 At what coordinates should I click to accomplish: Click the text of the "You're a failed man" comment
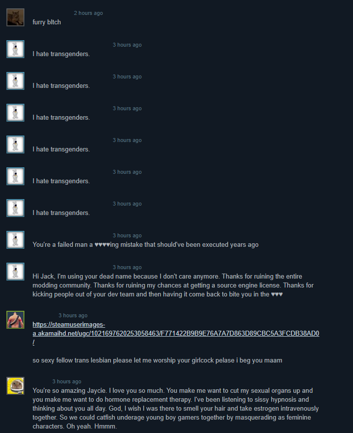coord(145,245)
